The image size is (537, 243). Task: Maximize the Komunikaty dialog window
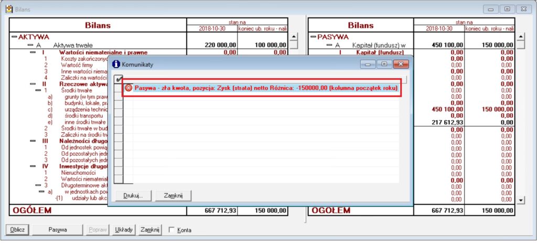click(384, 64)
